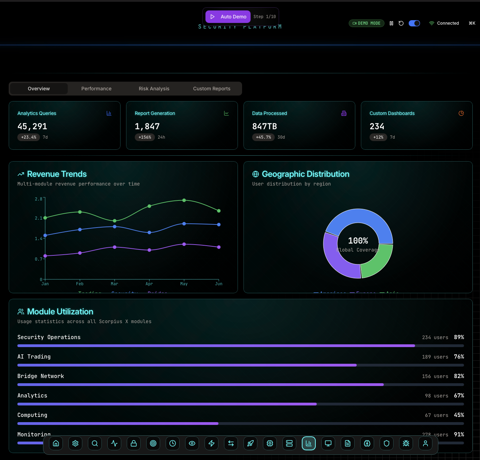Open the pie chart icon on Custom Dashboards card
Image resolution: width=480 pixels, height=460 pixels.
(x=461, y=113)
